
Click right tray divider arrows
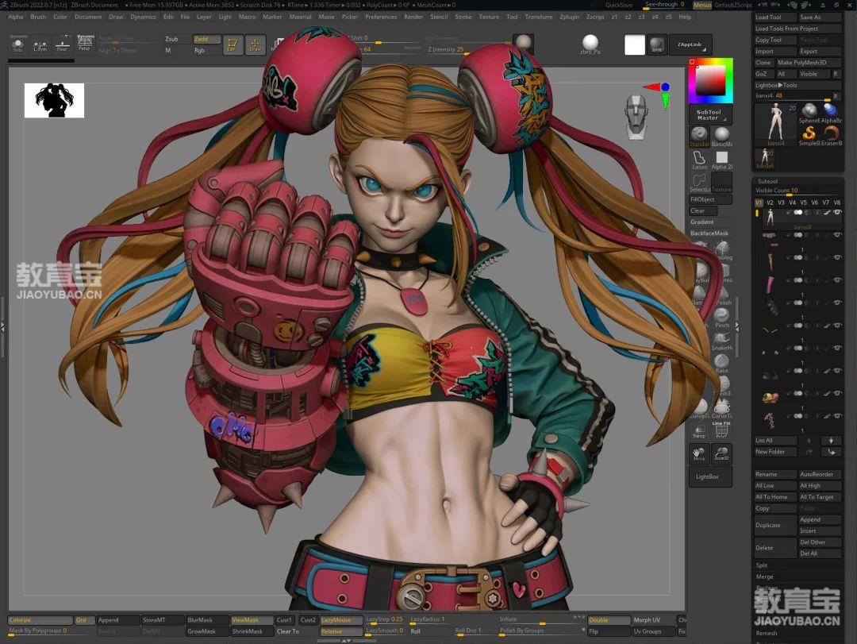coord(736,326)
